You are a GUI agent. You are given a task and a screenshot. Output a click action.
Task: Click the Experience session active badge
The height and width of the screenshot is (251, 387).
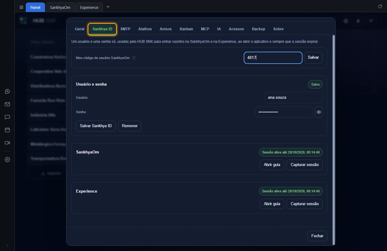[291, 191]
